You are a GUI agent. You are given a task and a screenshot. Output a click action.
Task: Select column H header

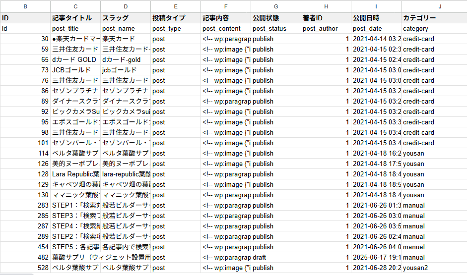(326, 6)
